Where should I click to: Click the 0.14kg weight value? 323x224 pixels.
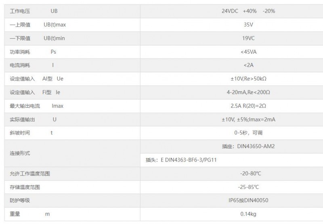point(248,214)
